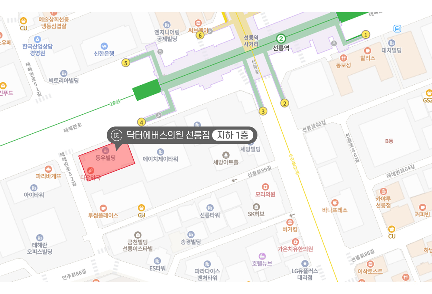Image resolution: width=432 pixels, height=294 pixels.
Task: Click the 신한은행 bank icon
Action: [x=104, y=46]
